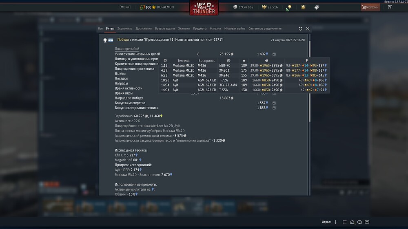The image size is (408, 229).
Task: Click the 10:28 kill time cell
Action: [165, 80]
